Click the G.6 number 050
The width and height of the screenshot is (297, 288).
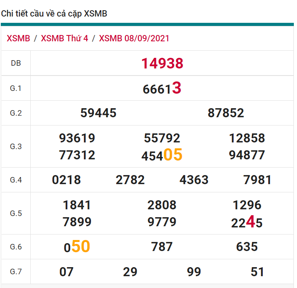coord(77,247)
